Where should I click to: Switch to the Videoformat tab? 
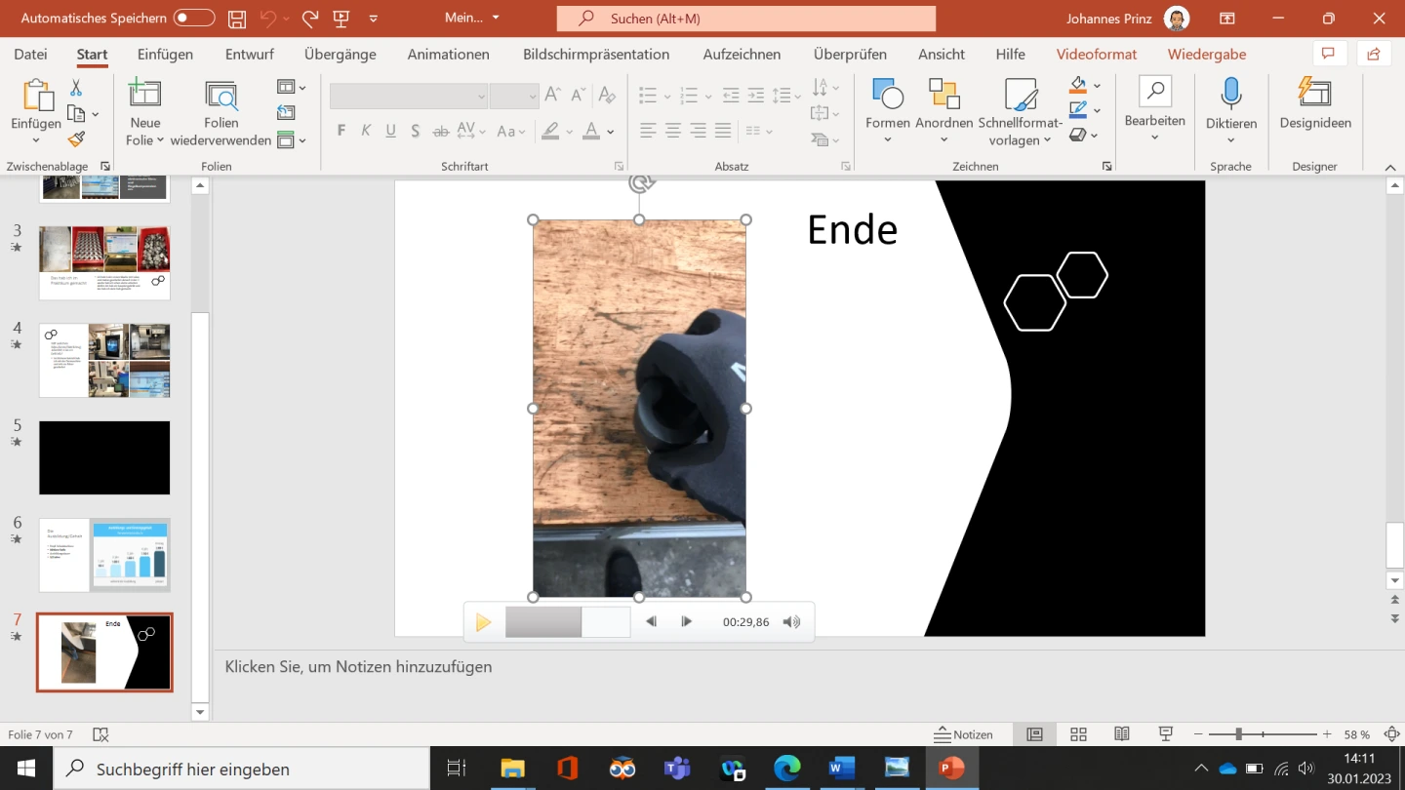pyautogui.click(x=1096, y=55)
